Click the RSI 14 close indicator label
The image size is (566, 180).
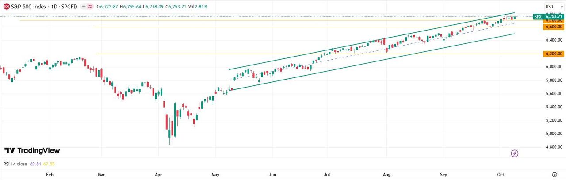pyautogui.click(x=15, y=164)
